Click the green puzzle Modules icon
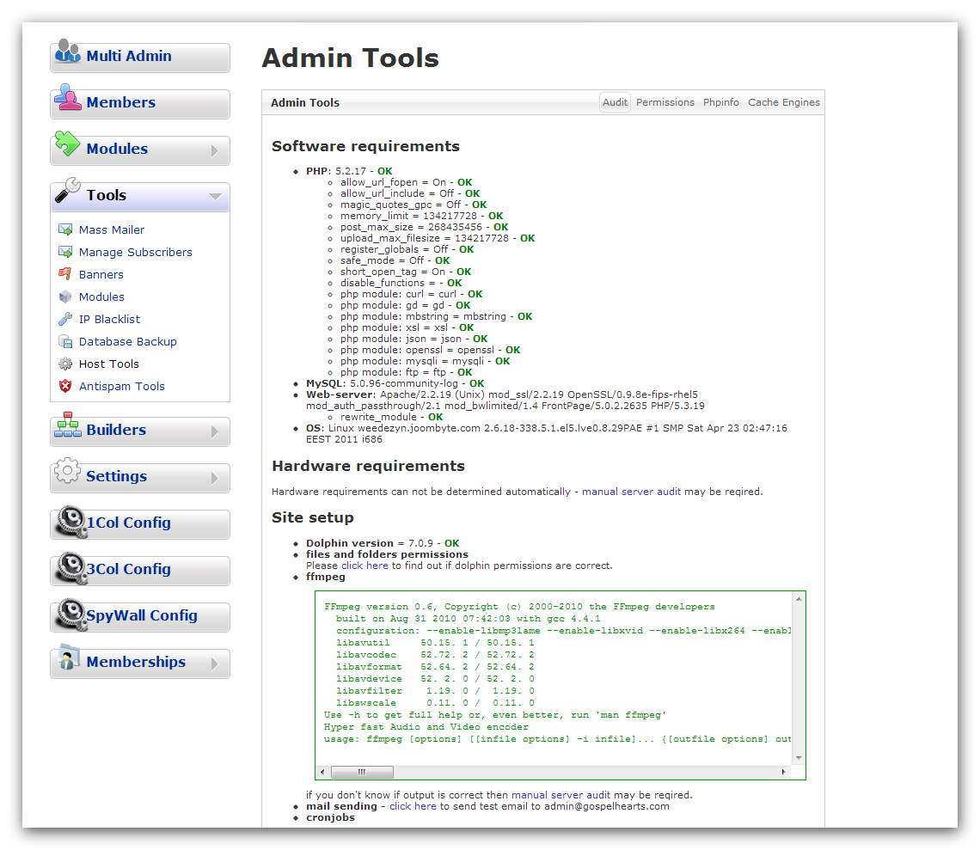980x850 pixels. pos(67,145)
